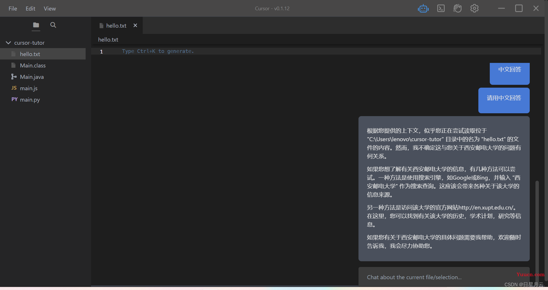This screenshot has height=290, width=548.
Task: Click line 1 of the editor
Action: (316, 51)
